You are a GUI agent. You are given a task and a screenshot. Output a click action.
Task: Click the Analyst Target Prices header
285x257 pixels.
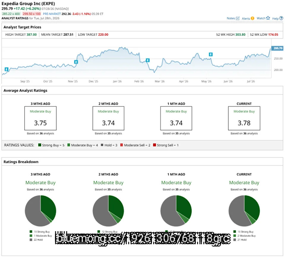click(22, 27)
